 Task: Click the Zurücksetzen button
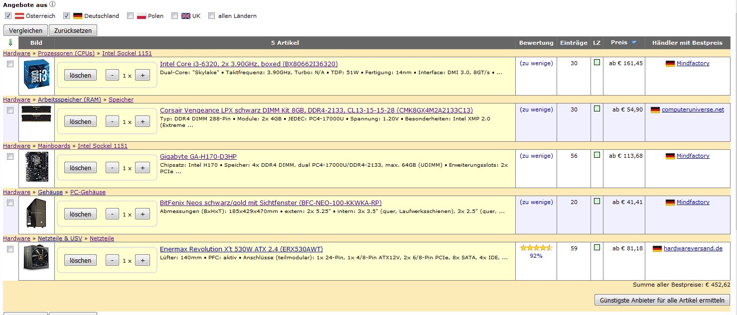(73, 30)
